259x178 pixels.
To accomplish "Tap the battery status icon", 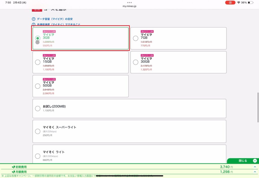I will pyautogui.click(x=250, y=3).
